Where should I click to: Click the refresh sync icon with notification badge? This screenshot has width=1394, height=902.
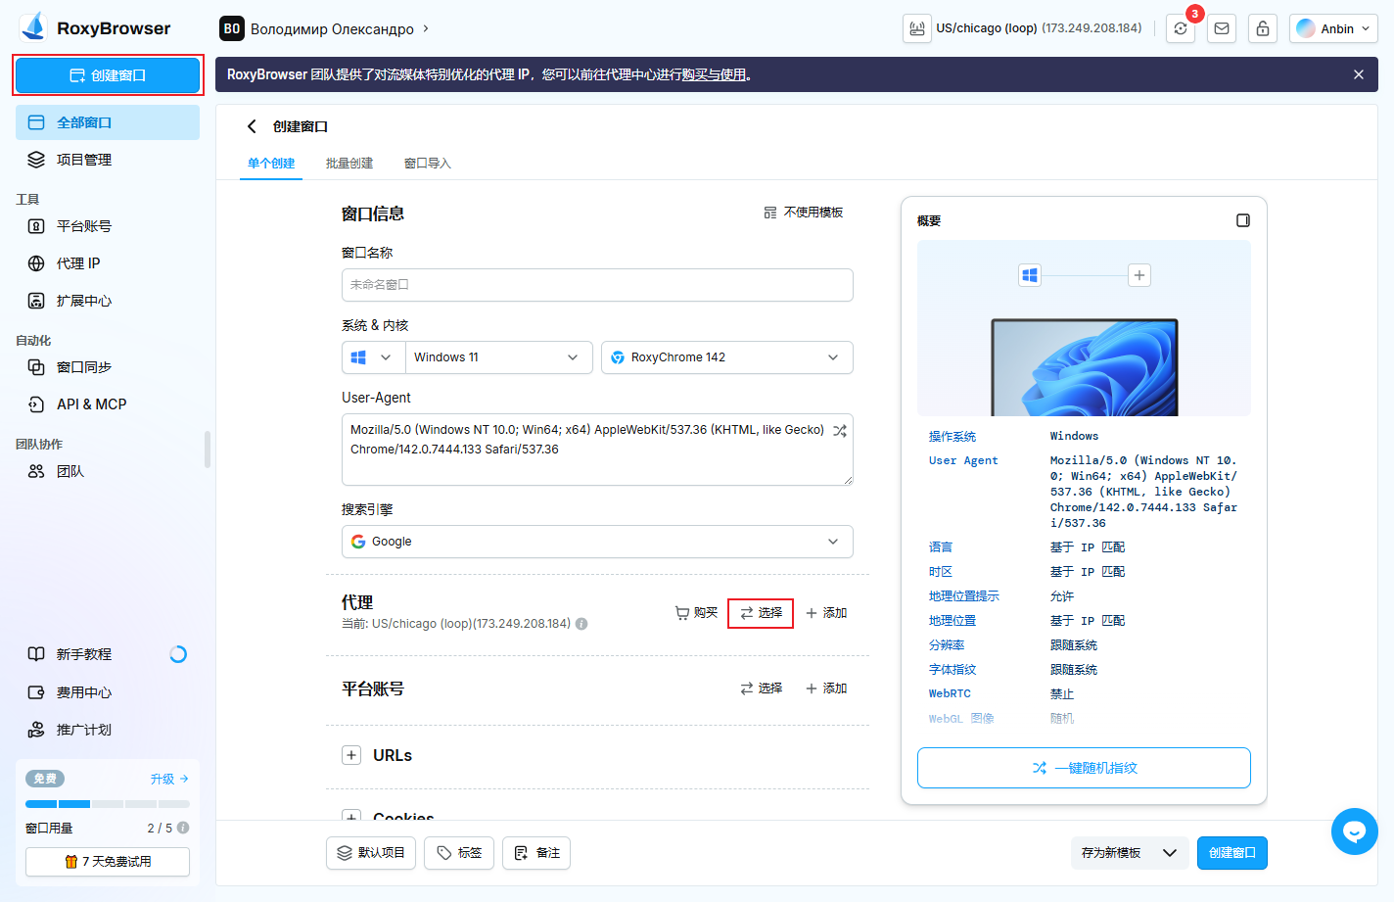(1181, 29)
